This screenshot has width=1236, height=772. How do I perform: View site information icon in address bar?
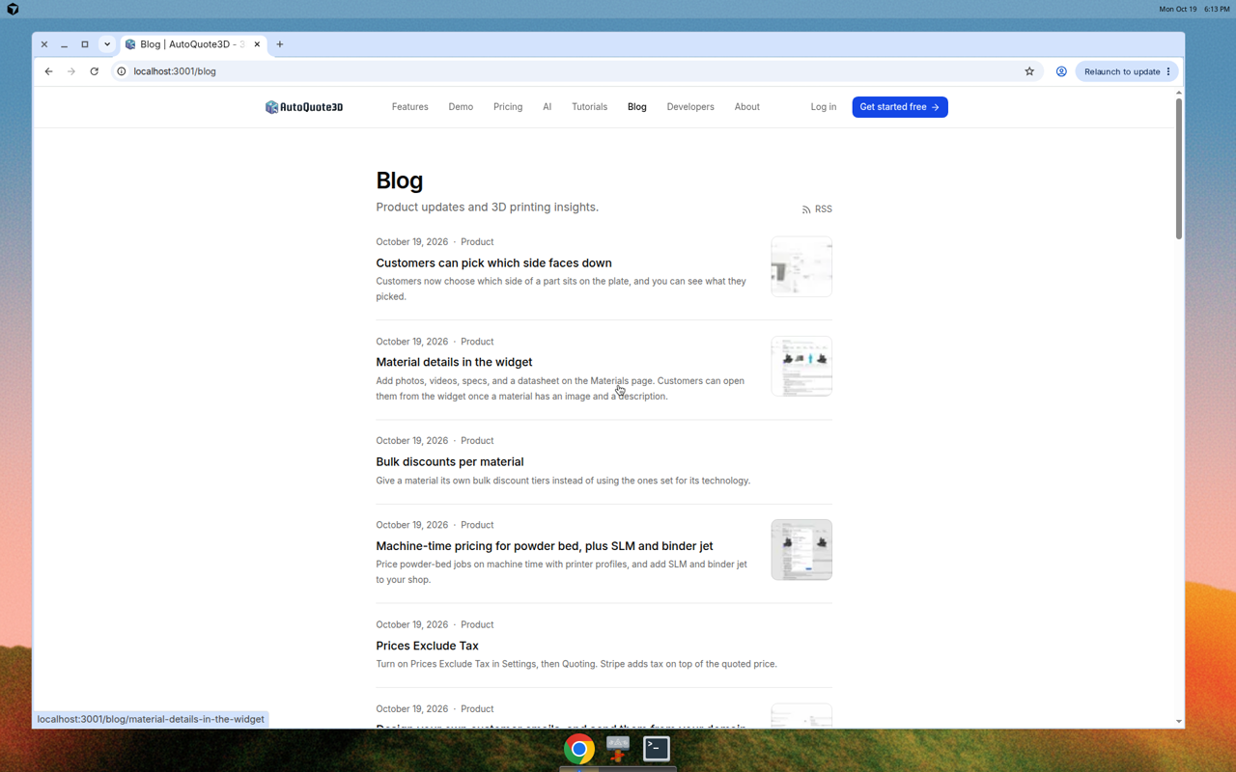pos(122,71)
